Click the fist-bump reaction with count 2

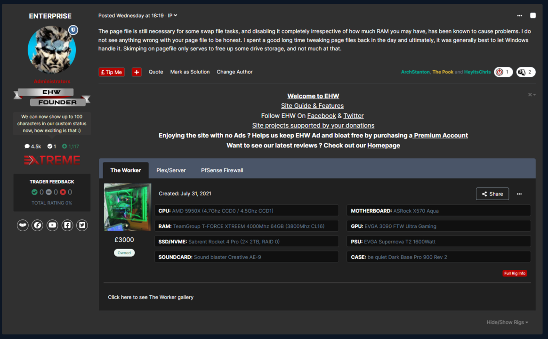click(x=525, y=72)
